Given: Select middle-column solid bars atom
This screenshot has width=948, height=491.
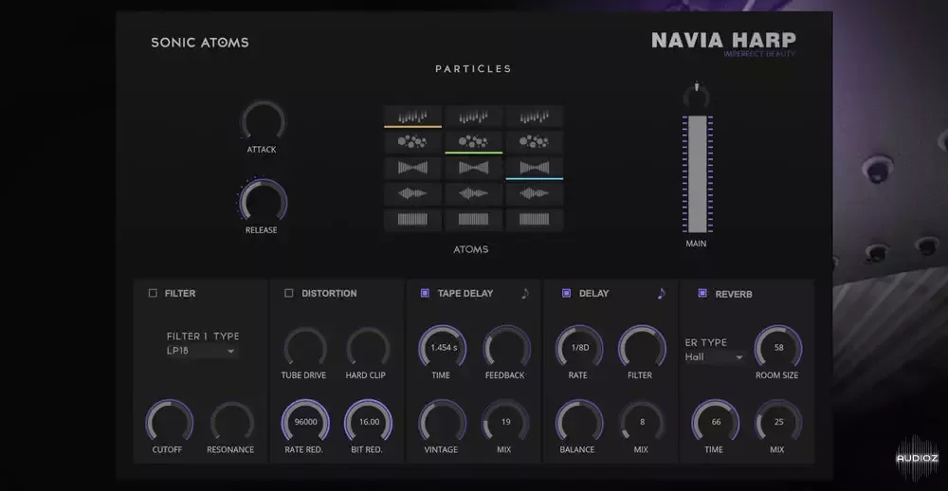Looking at the screenshot, I should [x=473, y=220].
